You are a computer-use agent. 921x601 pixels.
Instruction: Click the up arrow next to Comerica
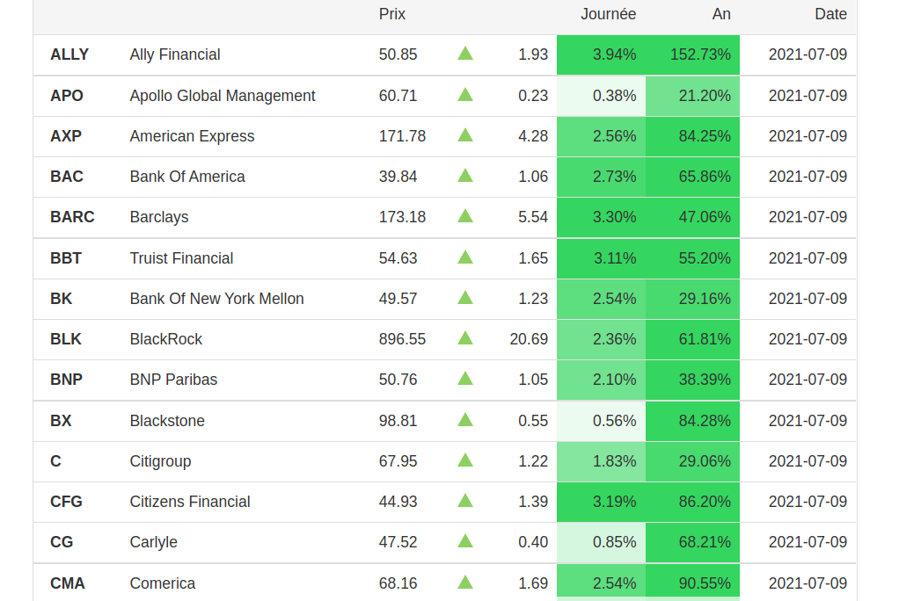click(x=465, y=583)
